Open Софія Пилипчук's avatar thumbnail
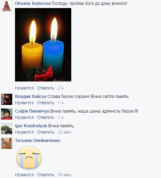Viewport: 161px width, 178px height. (7, 114)
